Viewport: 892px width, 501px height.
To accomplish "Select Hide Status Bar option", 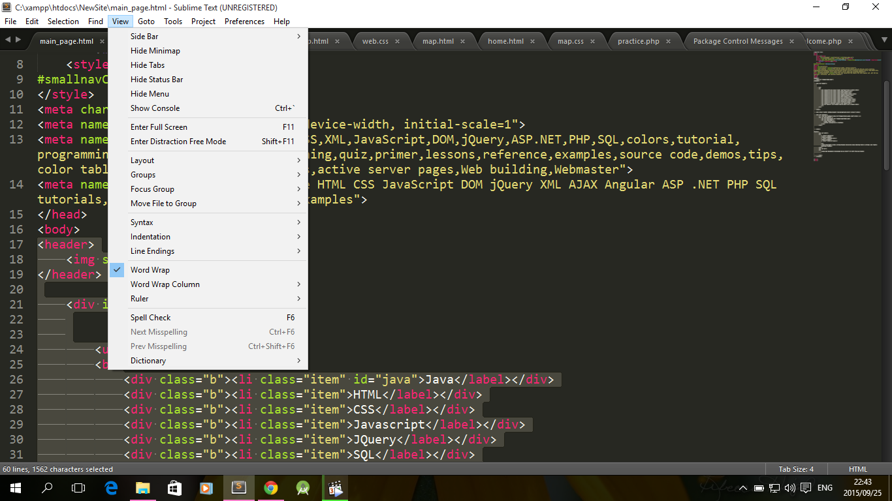I will 208,80.
